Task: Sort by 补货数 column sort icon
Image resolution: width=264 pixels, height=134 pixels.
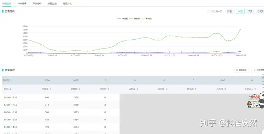Action: coord(108,89)
